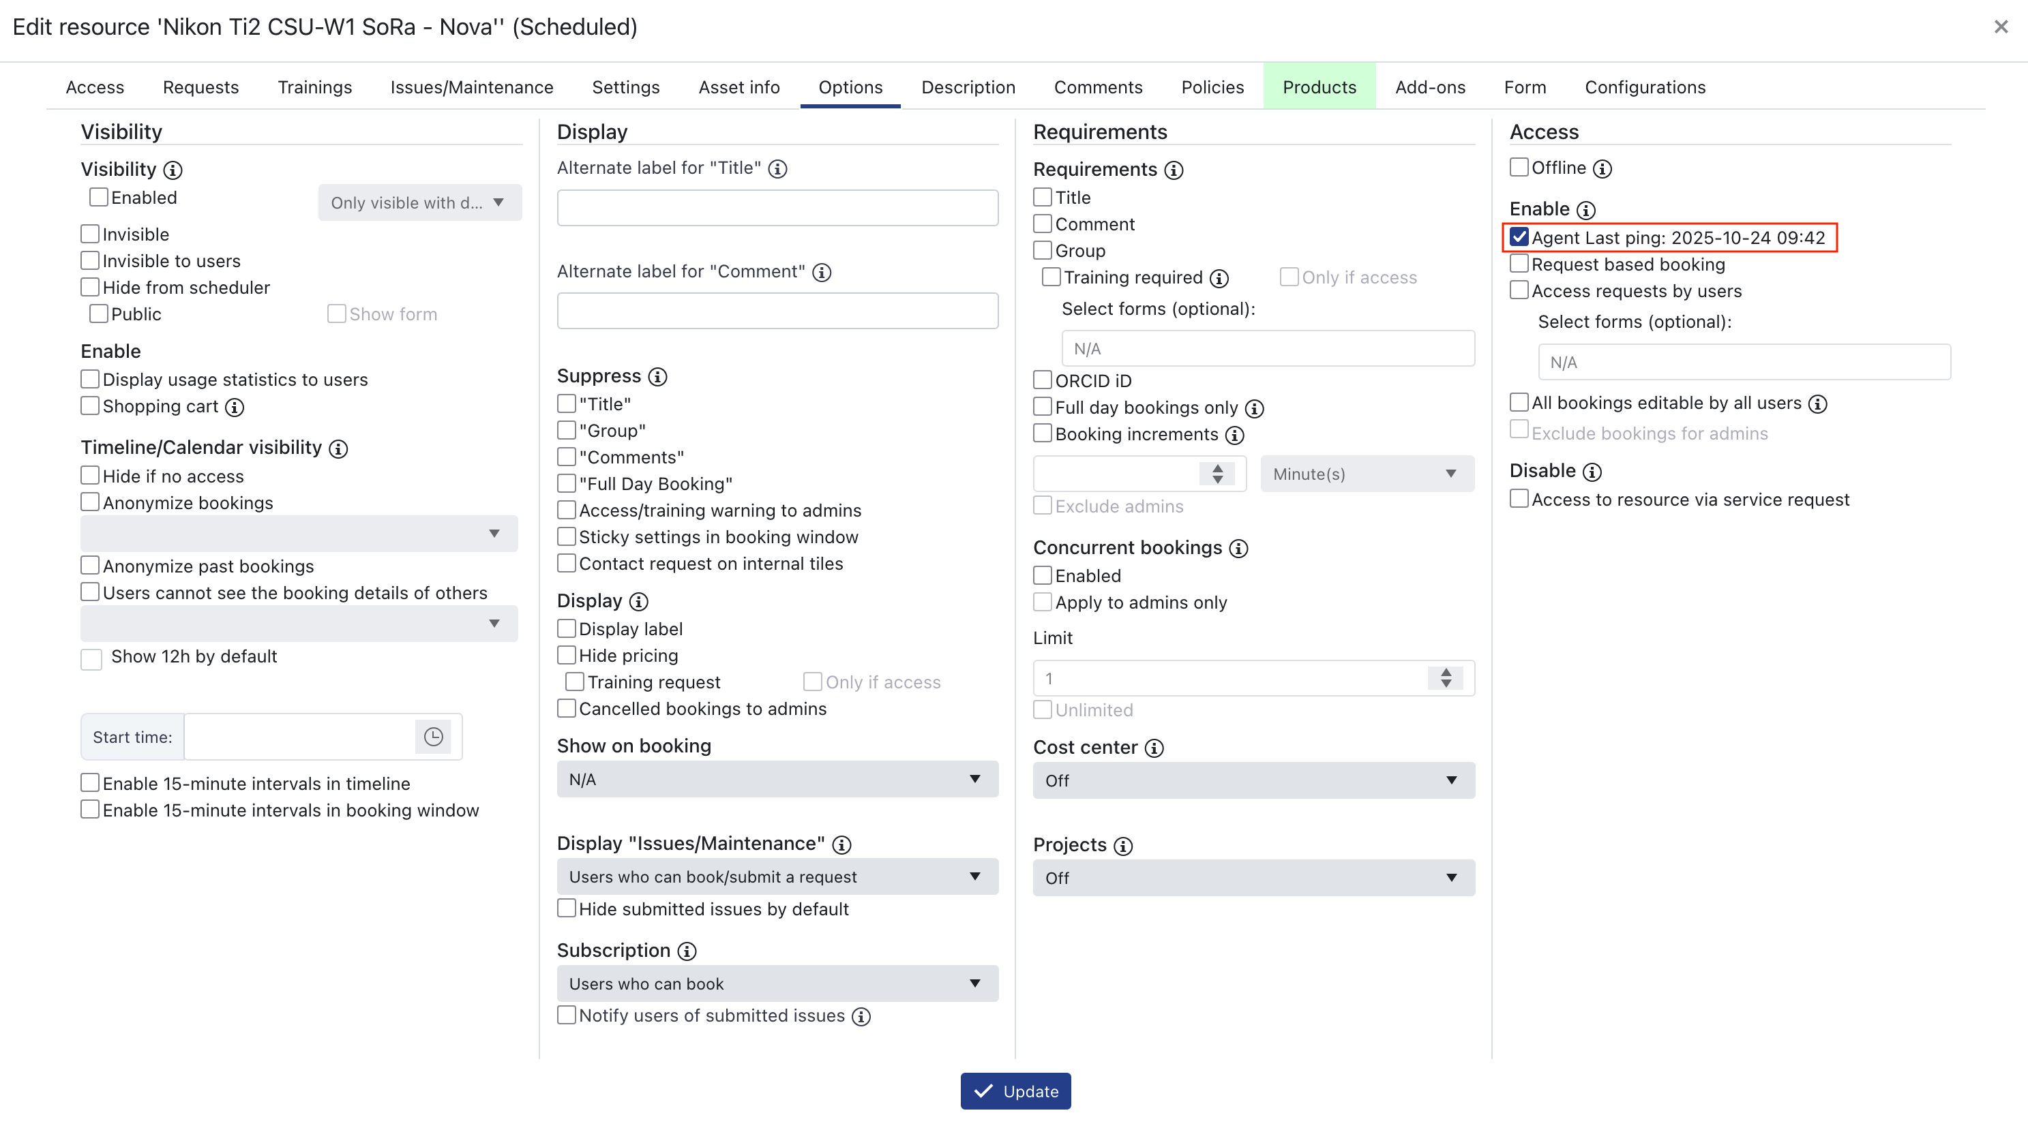Viewport: 2028px width, 1130px height.
Task: Click the Shopping cart info icon
Action: [235, 407]
